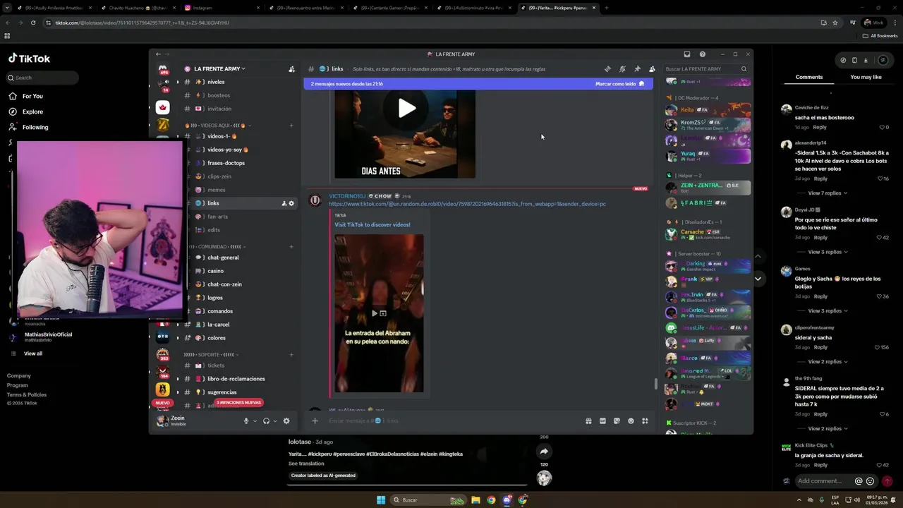Click See translation under video caption
The image size is (903, 508).
(306, 464)
